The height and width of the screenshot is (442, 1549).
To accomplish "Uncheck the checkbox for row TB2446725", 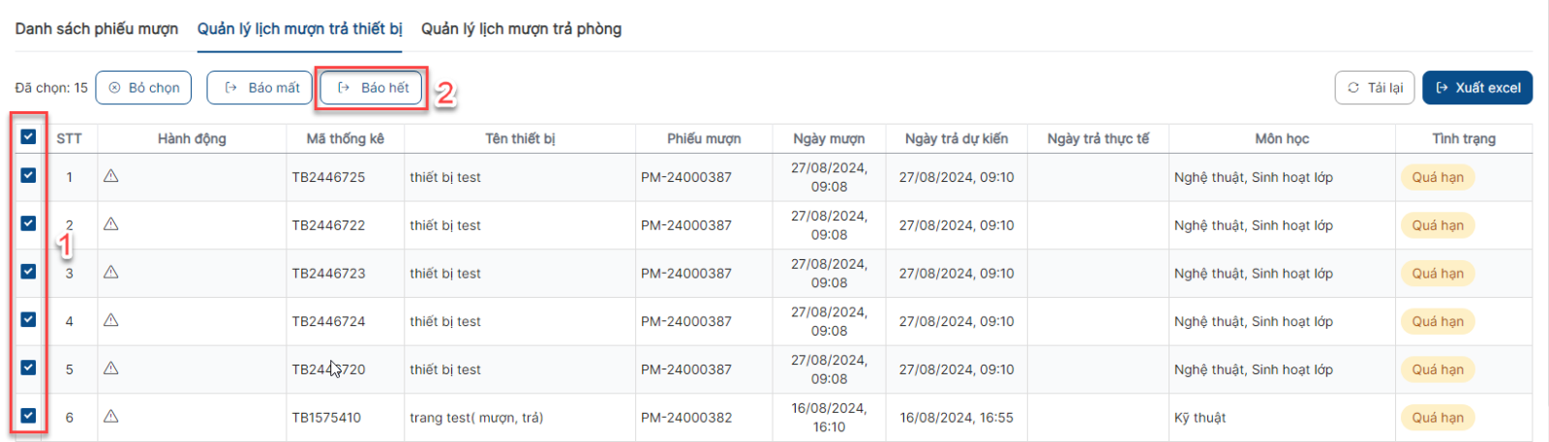I will (x=28, y=176).
